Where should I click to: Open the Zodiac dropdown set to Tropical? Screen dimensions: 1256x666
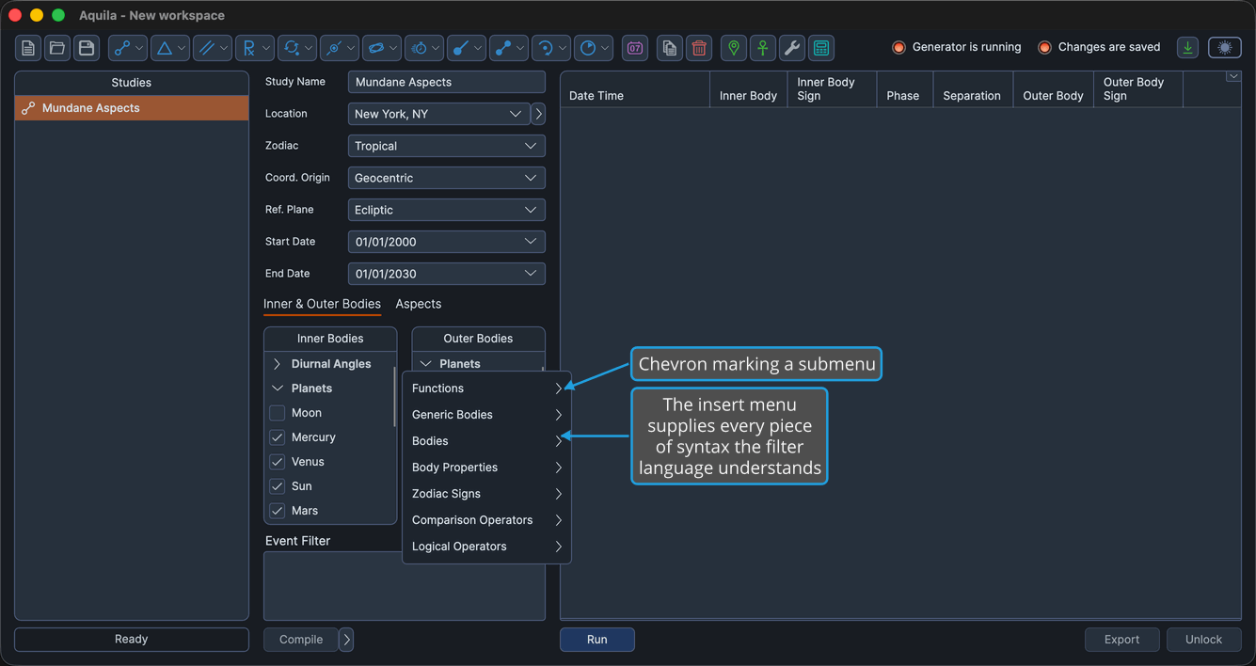pyautogui.click(x=447, y=146)
